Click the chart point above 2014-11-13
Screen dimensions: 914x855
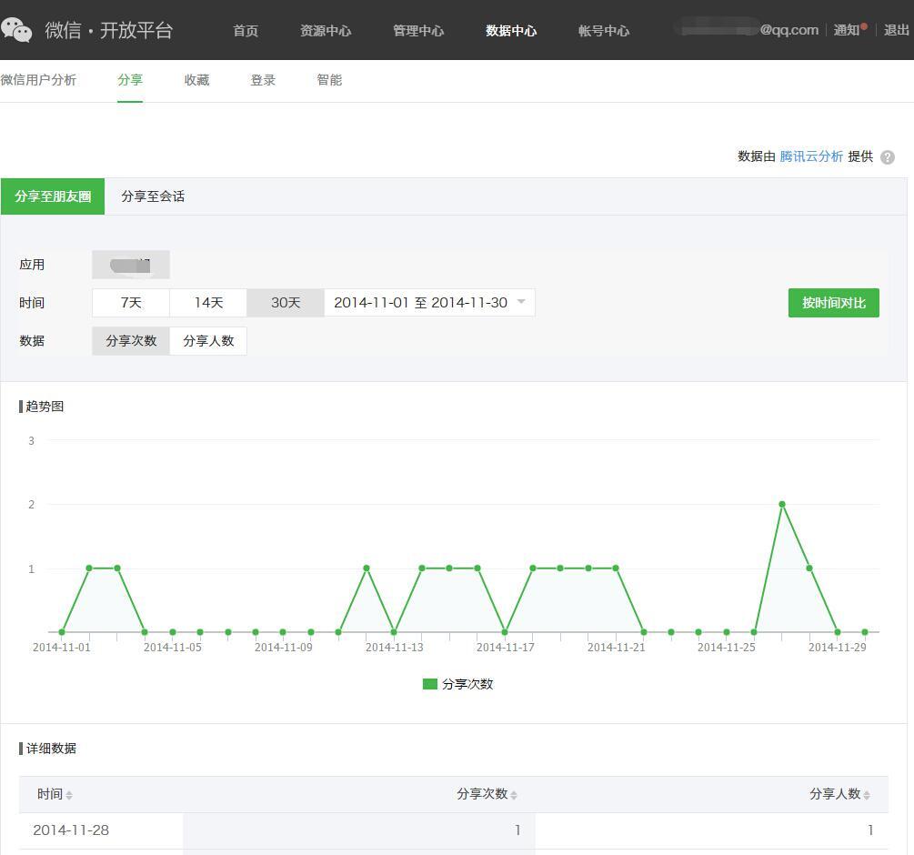point(394,632)
